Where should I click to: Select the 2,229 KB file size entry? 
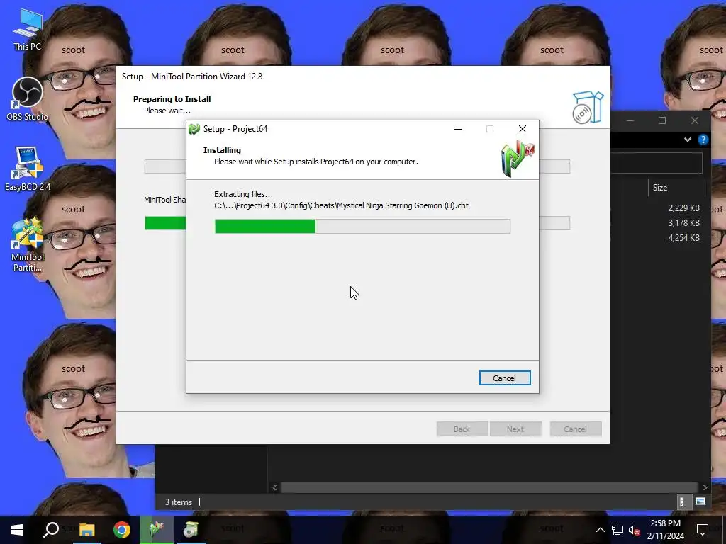point(683,208)
